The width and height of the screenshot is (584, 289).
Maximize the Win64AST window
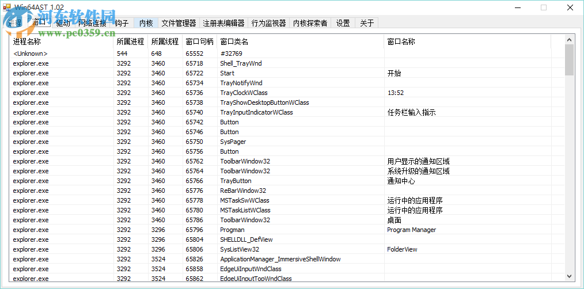(x=544, y=7)
